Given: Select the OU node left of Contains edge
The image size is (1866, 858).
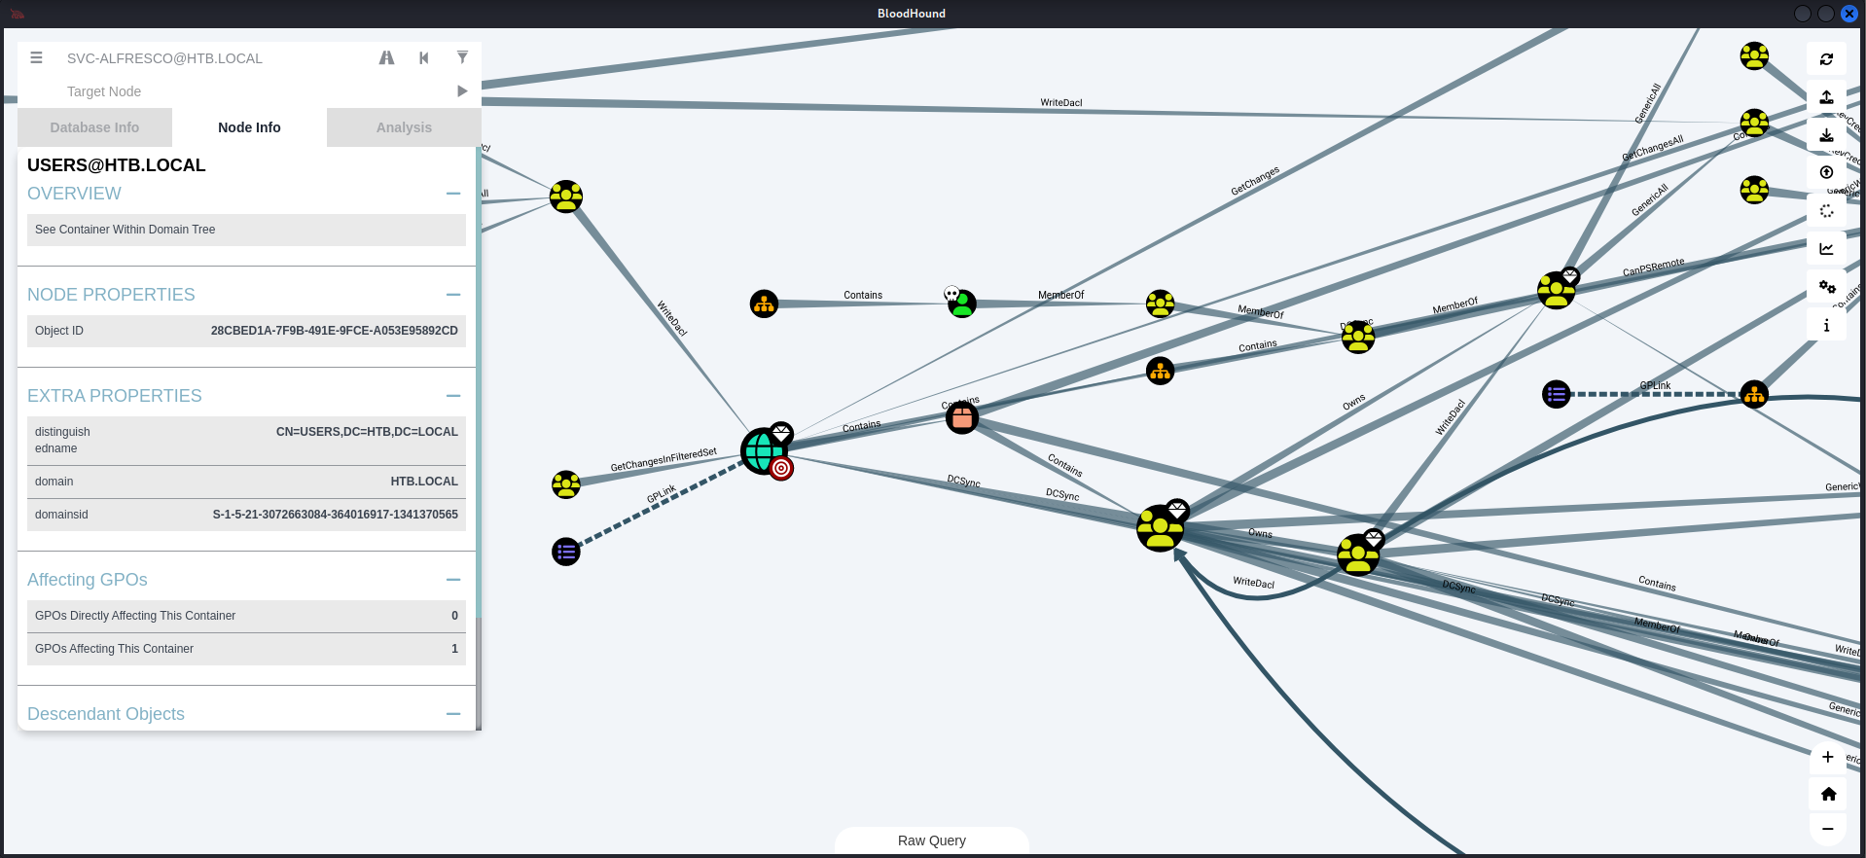Looking at the screenshot, I should coord(765,304).
